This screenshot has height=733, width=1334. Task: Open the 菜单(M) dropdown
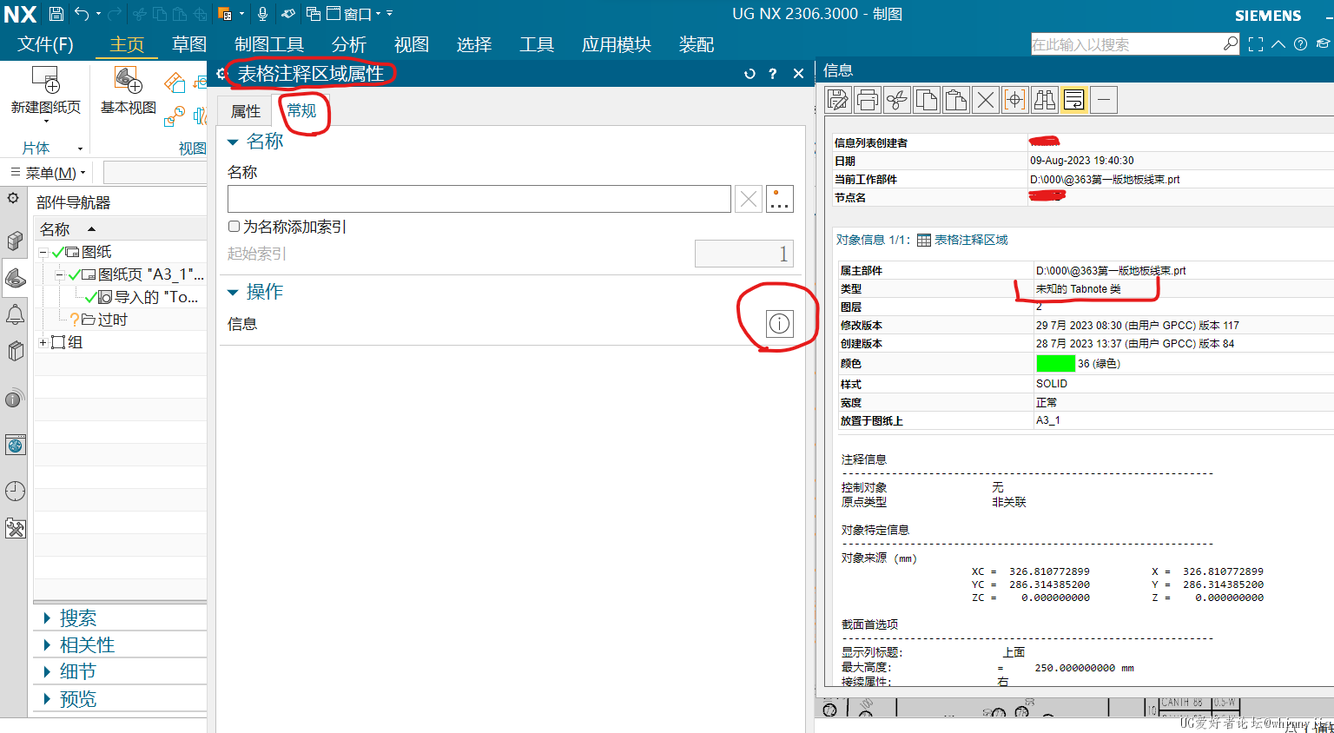49,173
